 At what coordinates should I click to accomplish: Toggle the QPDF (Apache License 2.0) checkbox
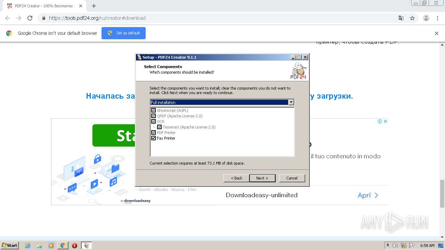coord(154,116)
